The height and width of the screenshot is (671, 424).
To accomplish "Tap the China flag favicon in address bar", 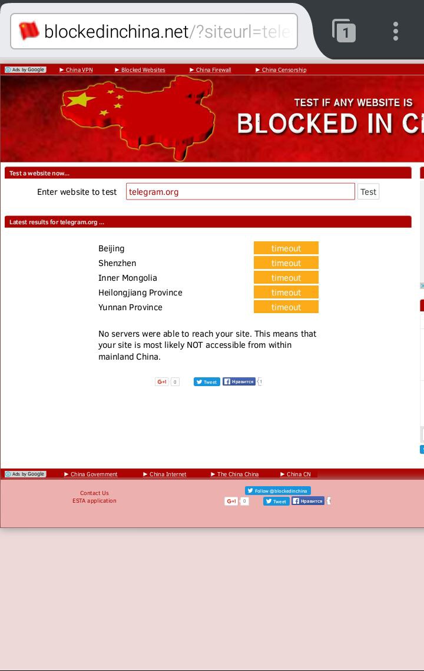I will point(29,31).
